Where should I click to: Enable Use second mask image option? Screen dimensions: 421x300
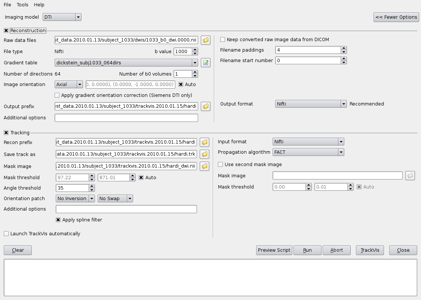pos(221,164)
